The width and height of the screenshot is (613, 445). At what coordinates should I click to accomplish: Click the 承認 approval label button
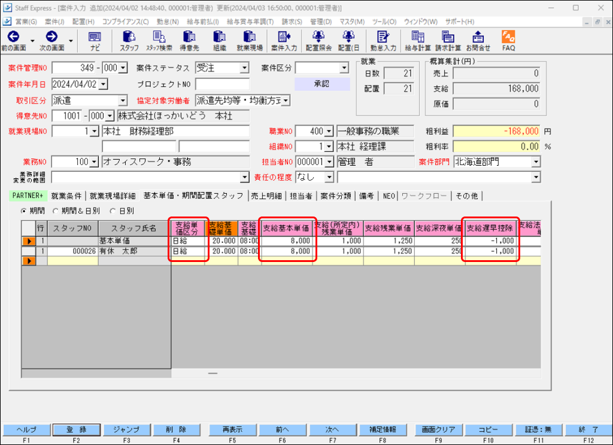(322, 84)
